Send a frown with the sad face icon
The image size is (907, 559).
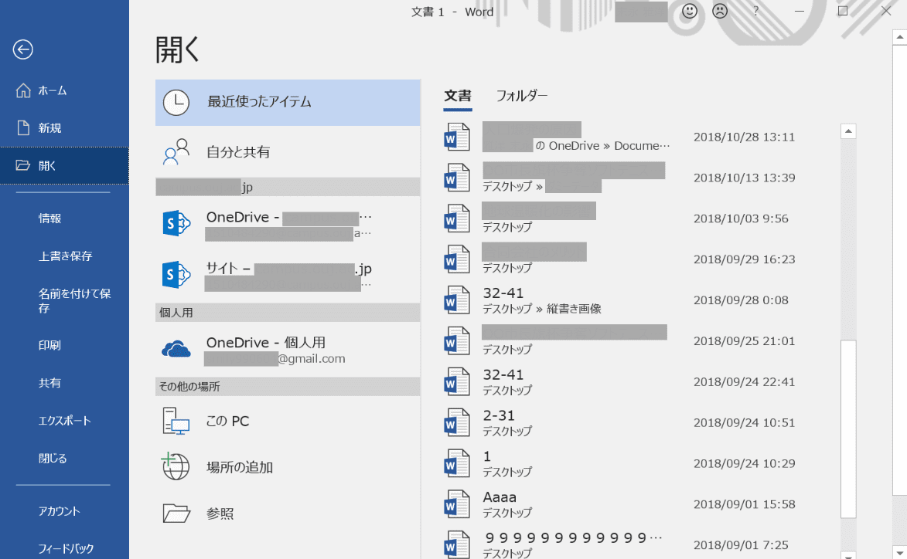pyautogui.click(x=720, y=11)
